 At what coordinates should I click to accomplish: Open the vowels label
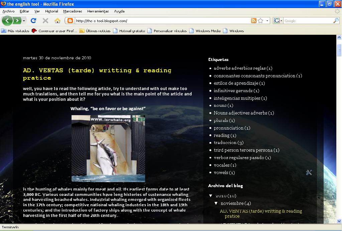[x=221, y=172]
